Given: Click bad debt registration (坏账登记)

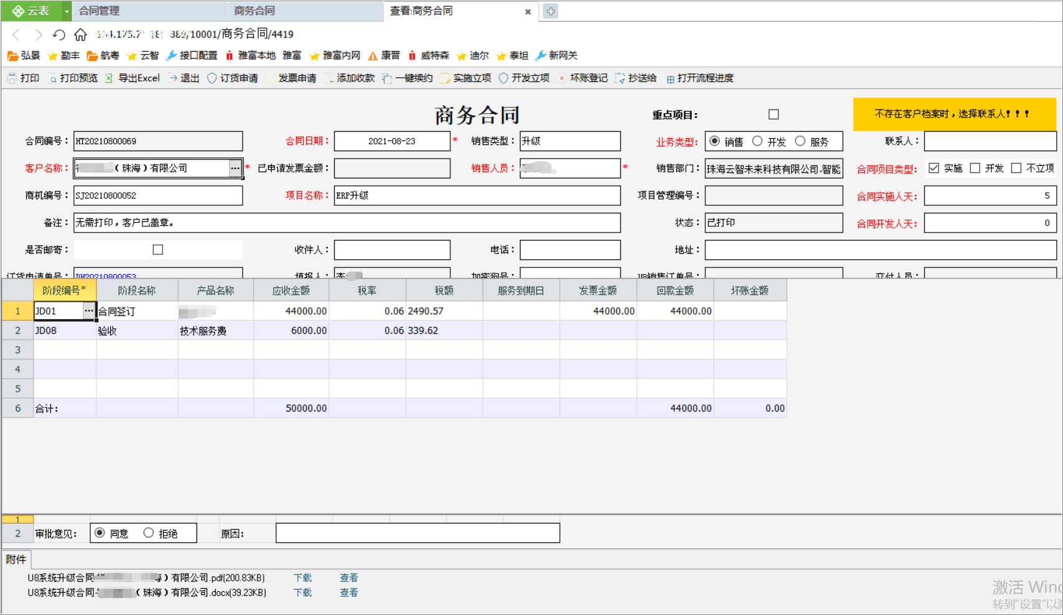Looking at the screenshot, I should pos(583,78).
